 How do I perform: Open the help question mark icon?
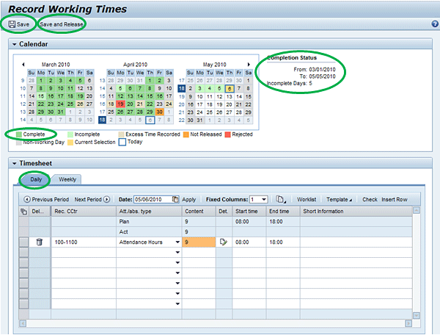(435, 24)
